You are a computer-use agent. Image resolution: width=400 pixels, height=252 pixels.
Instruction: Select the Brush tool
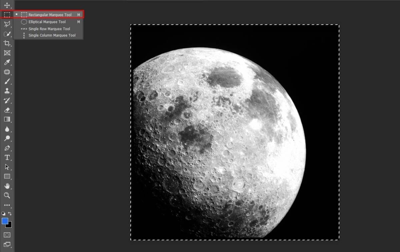[x=7, y=81]
